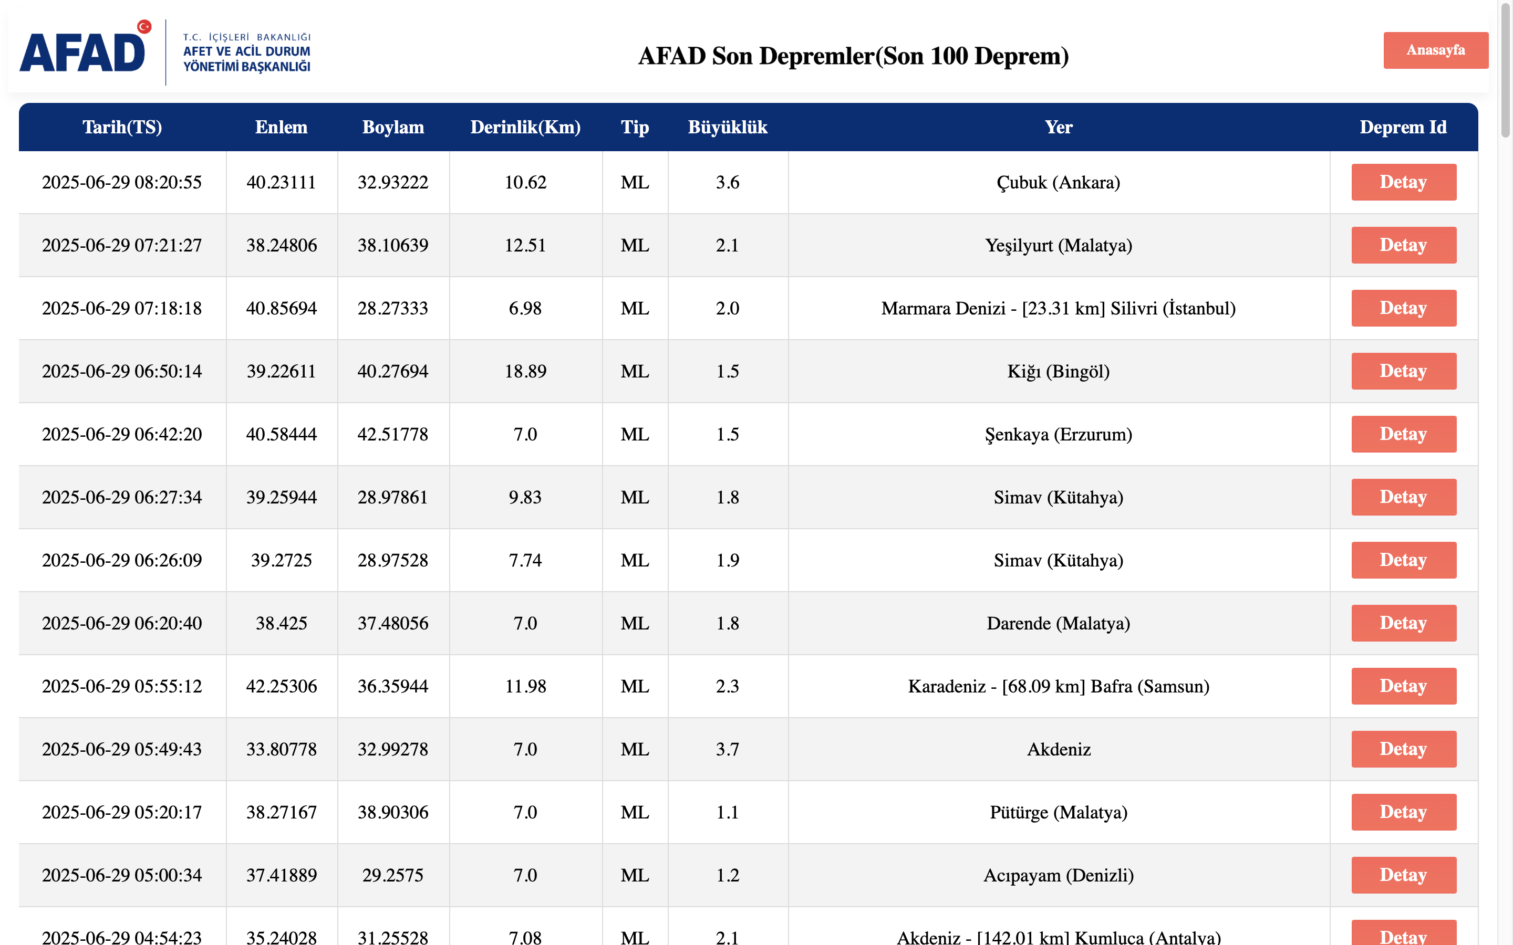This screenshot has height=945, width=1513.
Task: Click depth value 9.83
Action: (x=525, y=497)
